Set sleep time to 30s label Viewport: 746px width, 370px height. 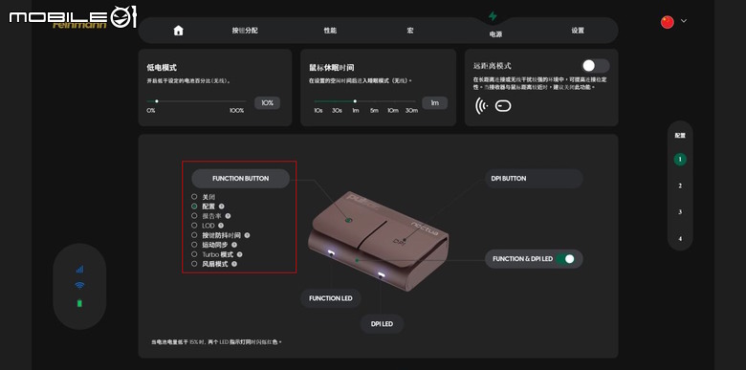337,110
